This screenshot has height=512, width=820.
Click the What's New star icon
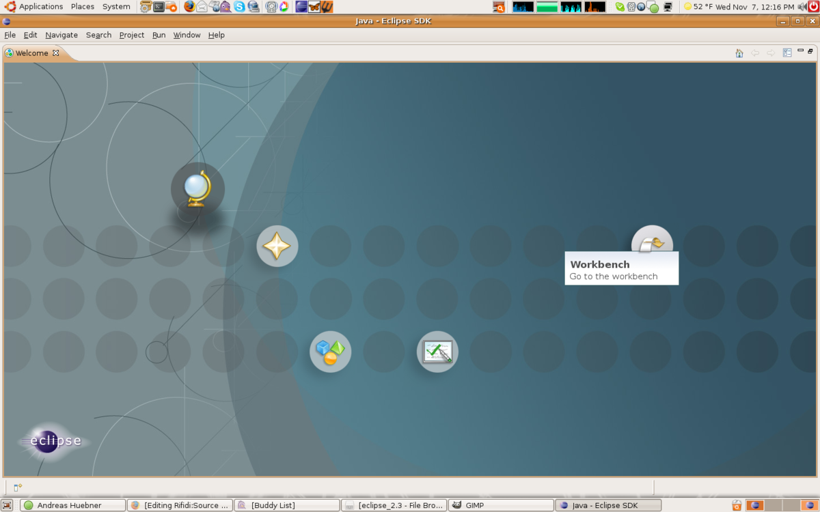[x=277, y=246]
